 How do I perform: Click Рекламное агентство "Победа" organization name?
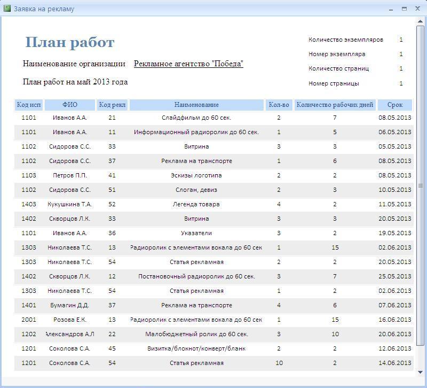click(x=188, y=64)
